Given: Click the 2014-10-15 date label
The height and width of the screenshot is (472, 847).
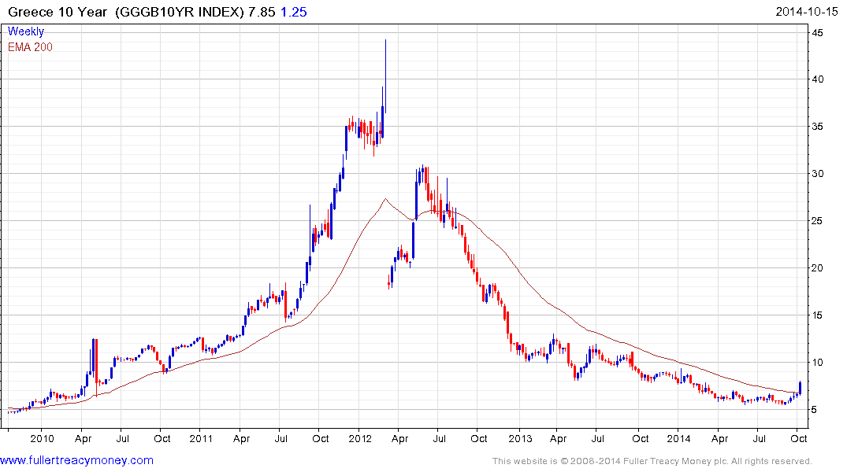Looking at the screenshot, I should (x=807, y=12).
